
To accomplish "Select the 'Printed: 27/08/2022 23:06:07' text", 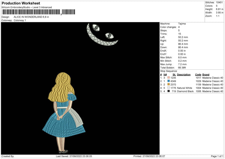I will coord(149,156).
